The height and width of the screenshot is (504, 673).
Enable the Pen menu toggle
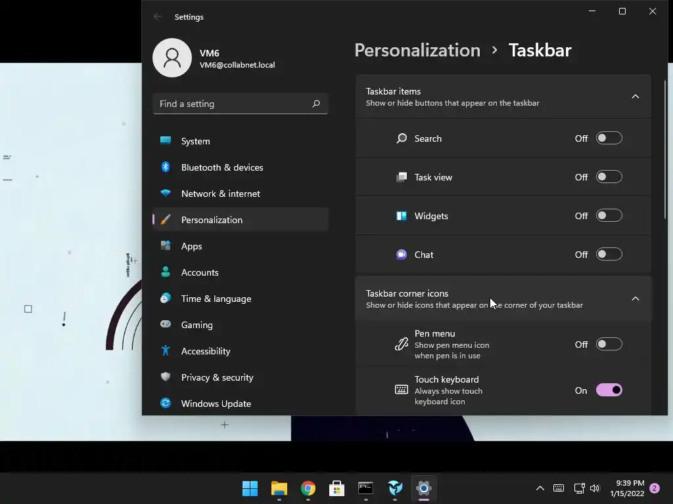click(609, 344)
